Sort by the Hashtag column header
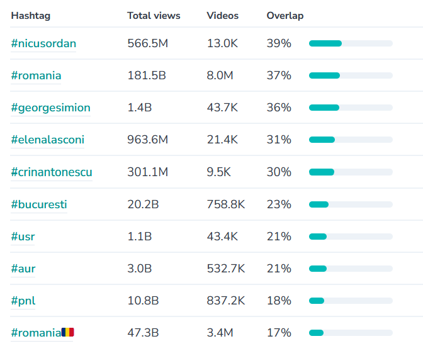Viewport: 423px width, 346px height. (30, 16)
